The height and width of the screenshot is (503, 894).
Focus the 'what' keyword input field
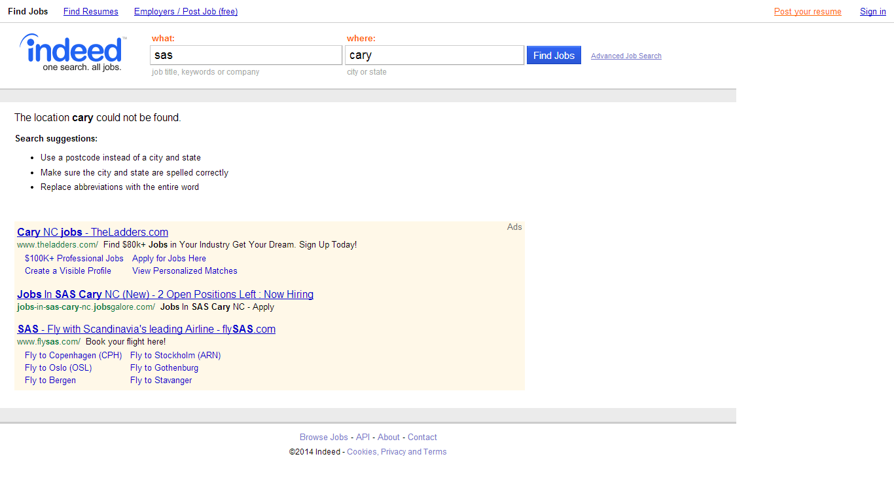point(246,56)
